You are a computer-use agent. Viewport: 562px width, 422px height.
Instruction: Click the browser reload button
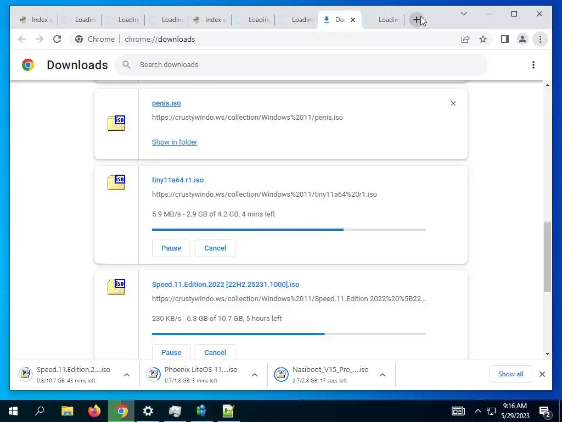(x=57, y=39)
